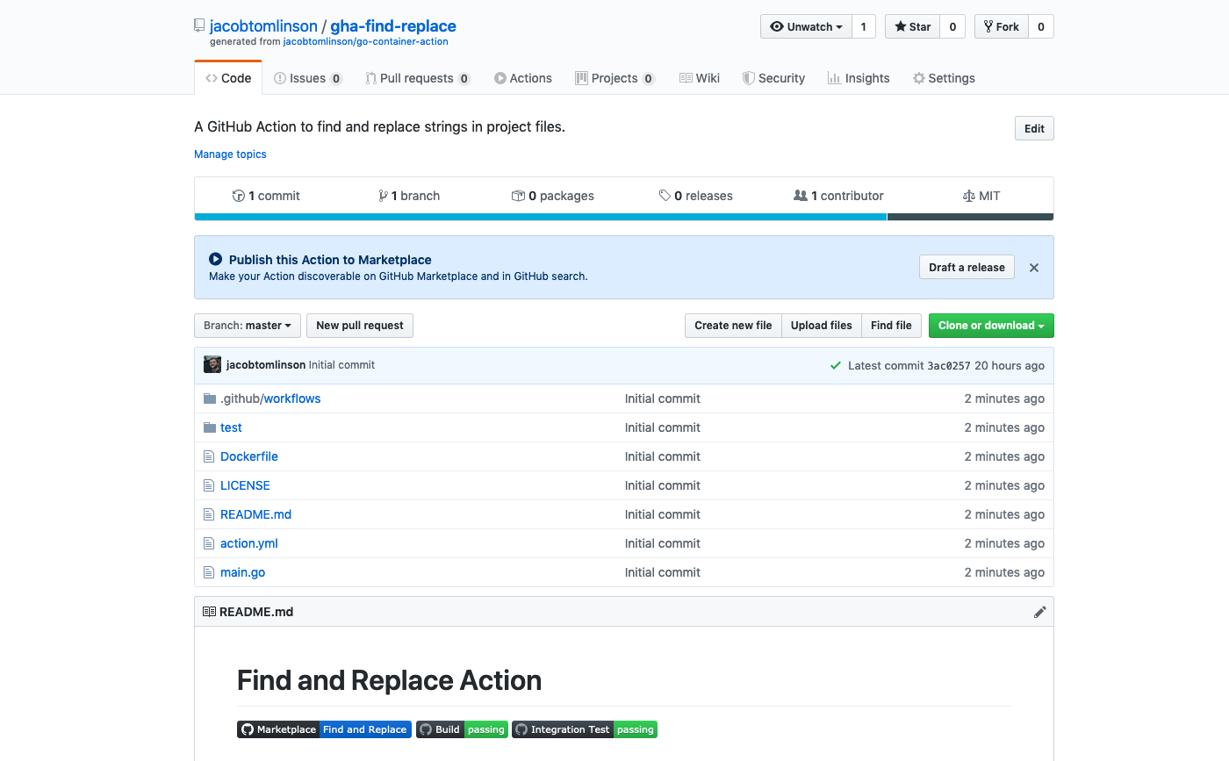
Task: Dismiss the Publish to Marketplace banner
Action: [1033, 268]
